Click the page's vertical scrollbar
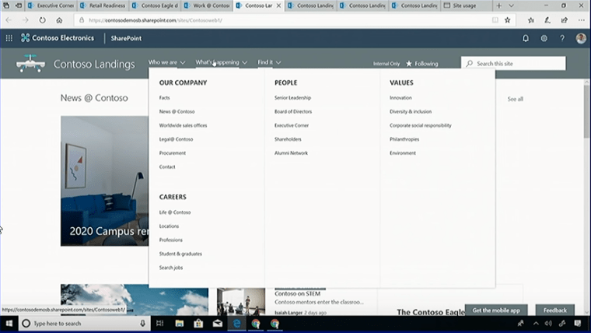 586,117
